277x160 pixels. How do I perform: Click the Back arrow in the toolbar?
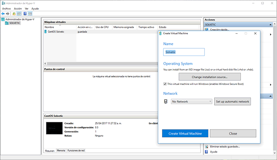pos(3,13)
